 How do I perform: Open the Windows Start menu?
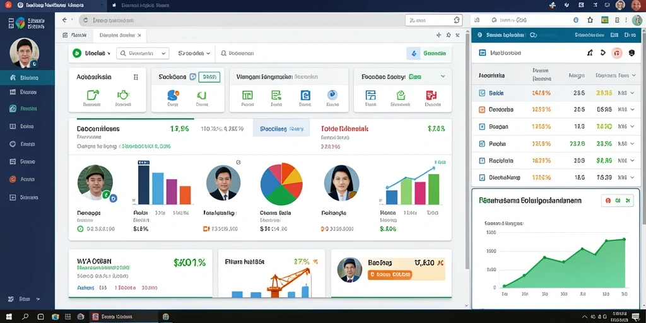(x=9, y=317)
